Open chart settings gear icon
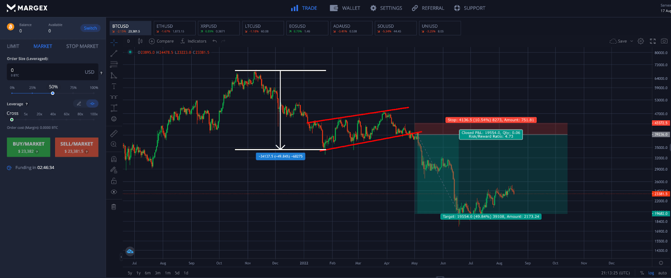 tap(641, 41)
